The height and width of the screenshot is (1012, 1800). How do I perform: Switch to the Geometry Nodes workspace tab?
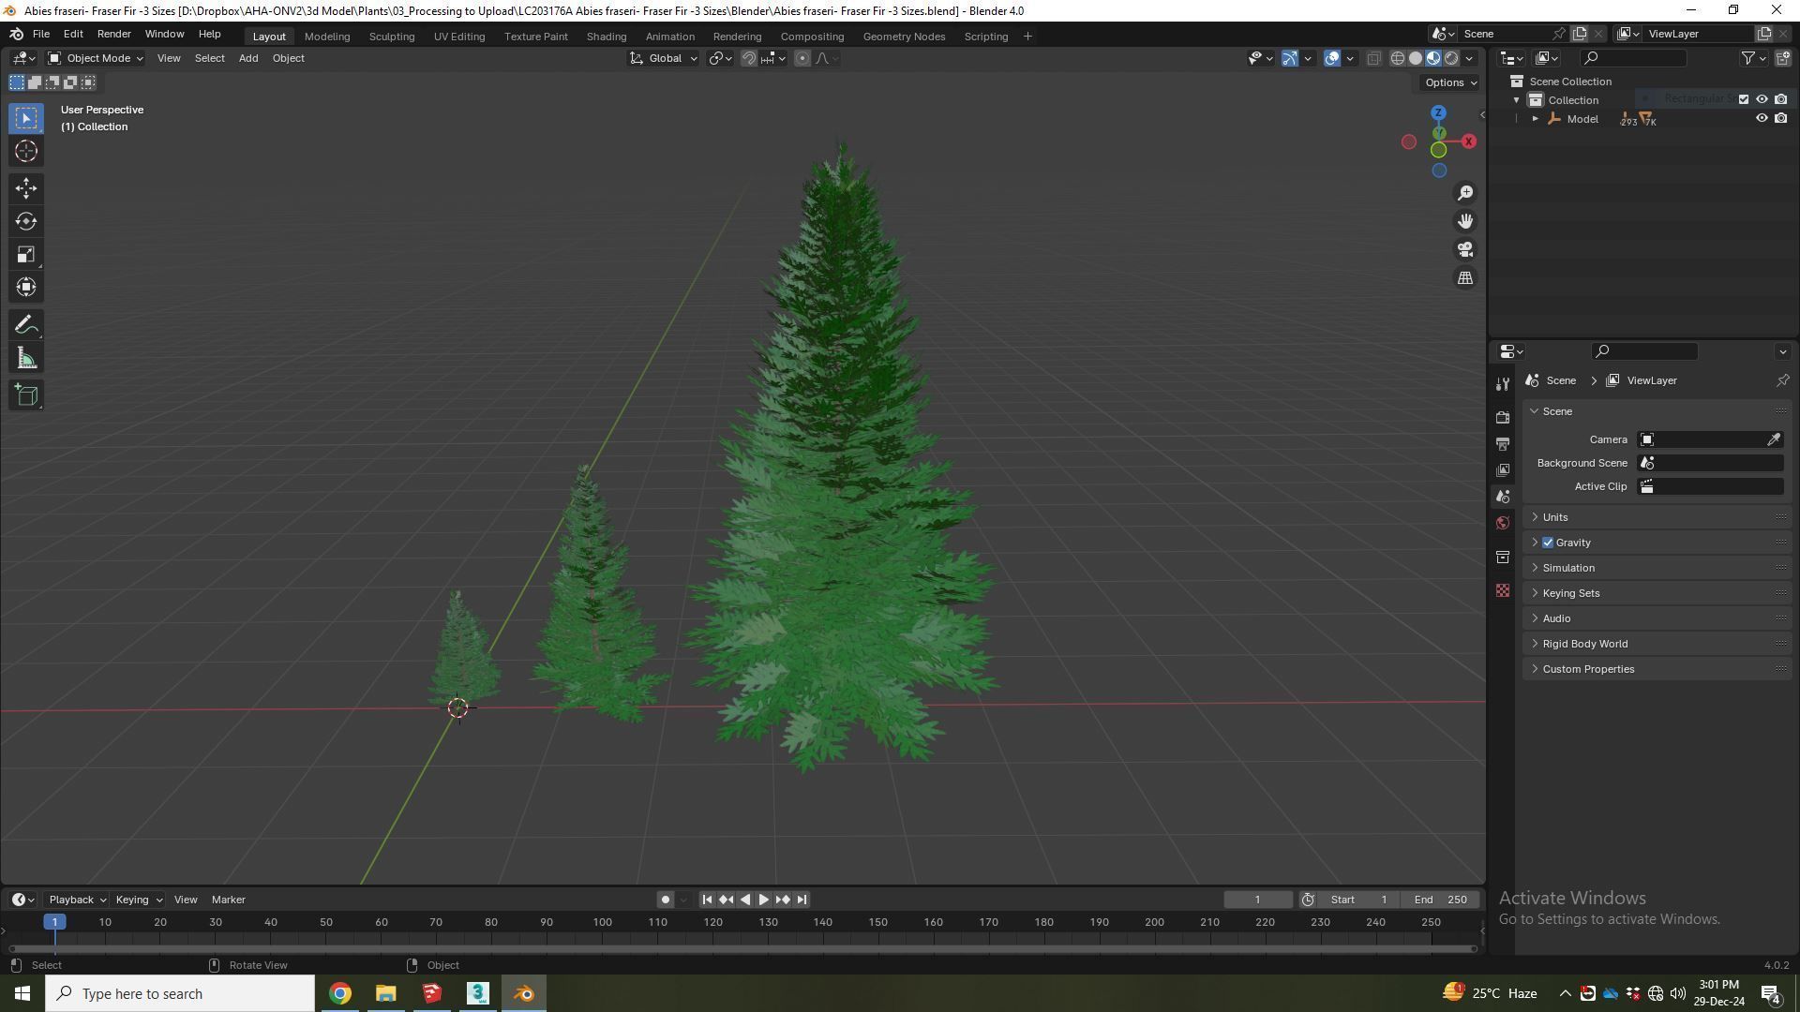coord(904,37)
